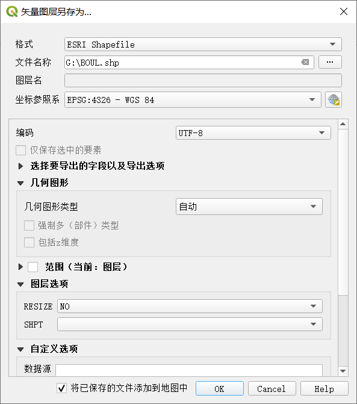Clear the file name field
The width and height of the screenshot is (357, 404).
coord(305,62)
